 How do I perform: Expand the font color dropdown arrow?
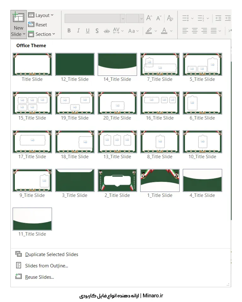pos(171,31)
